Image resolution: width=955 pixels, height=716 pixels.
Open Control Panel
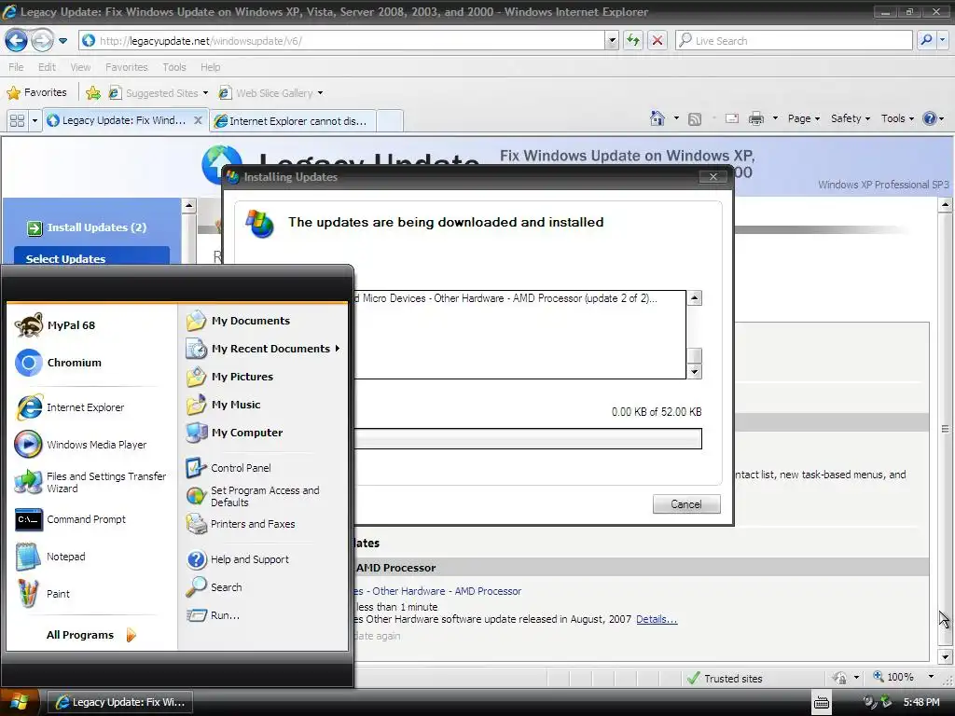point(228,468)
